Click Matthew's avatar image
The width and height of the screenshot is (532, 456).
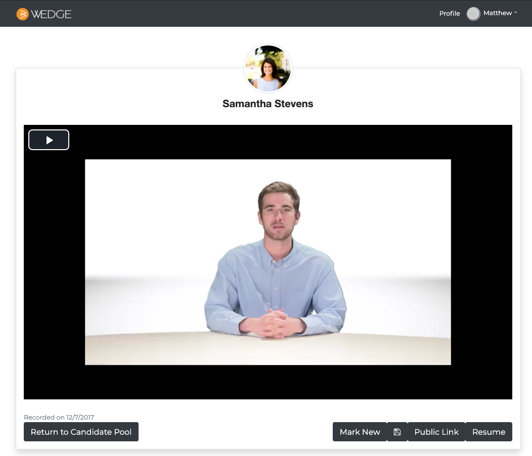tap(473, 14)
